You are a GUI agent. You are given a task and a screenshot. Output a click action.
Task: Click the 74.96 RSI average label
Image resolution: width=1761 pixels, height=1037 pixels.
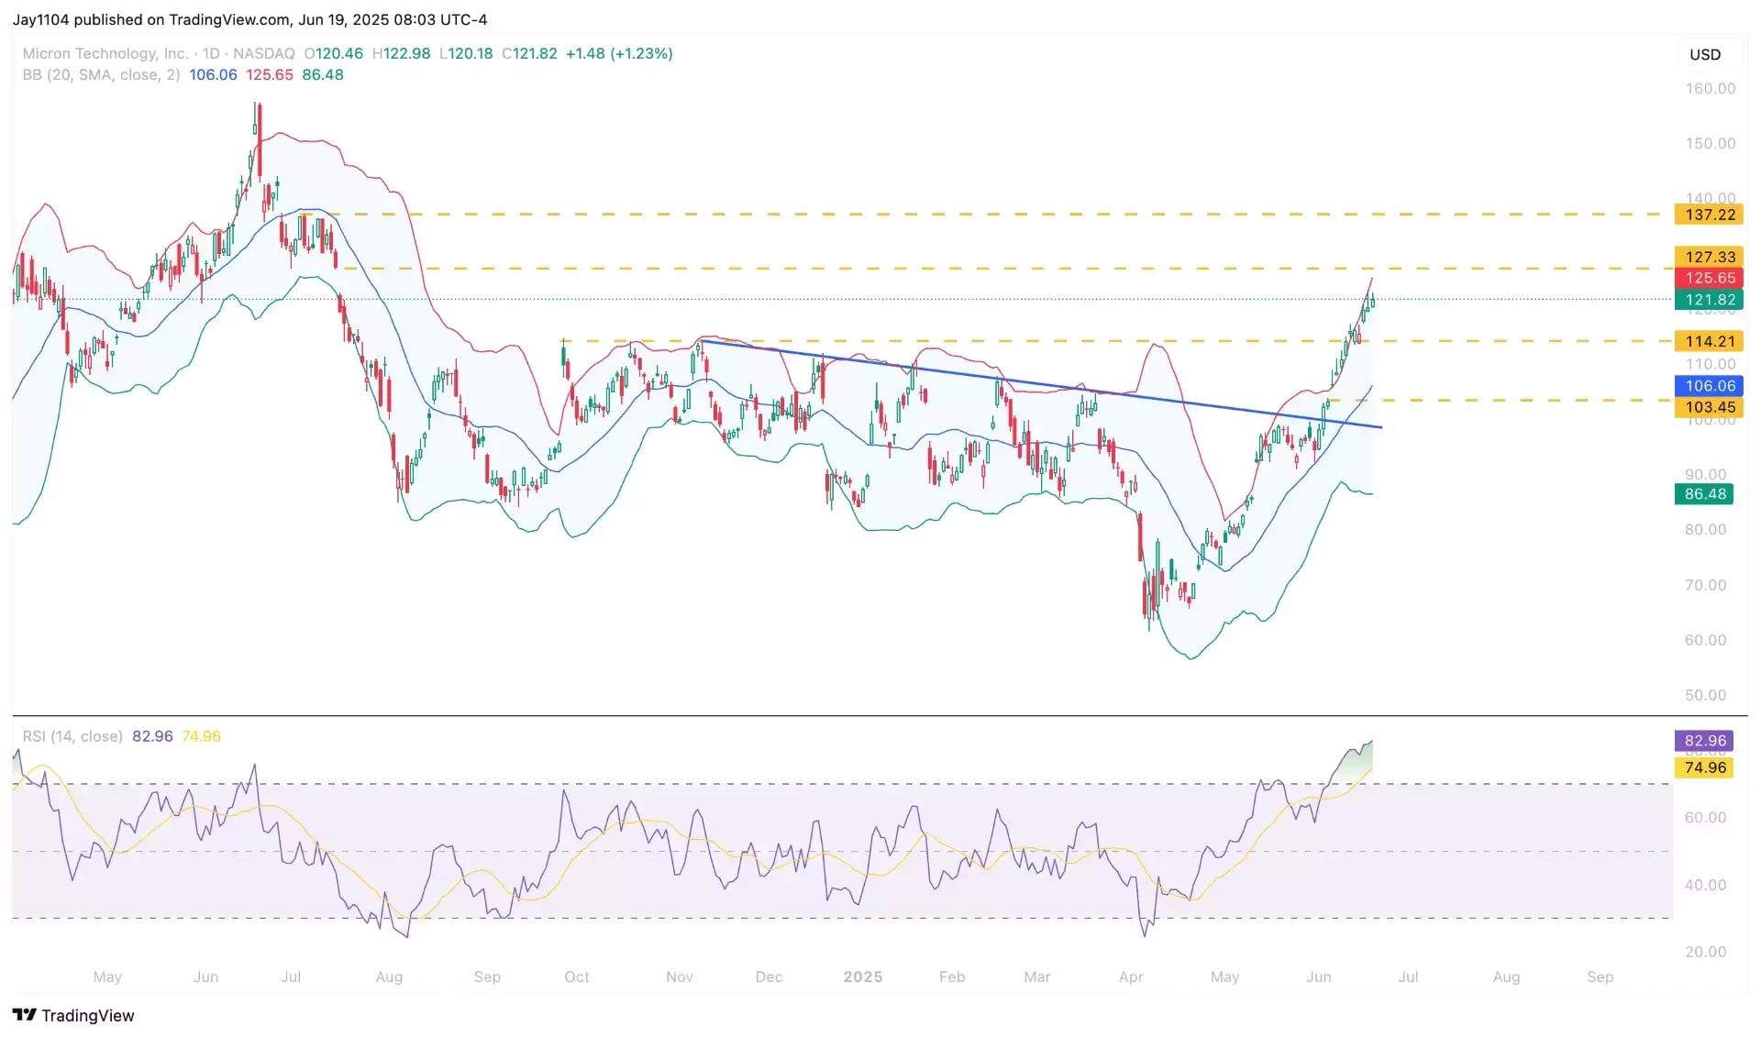click(1704, 767)
